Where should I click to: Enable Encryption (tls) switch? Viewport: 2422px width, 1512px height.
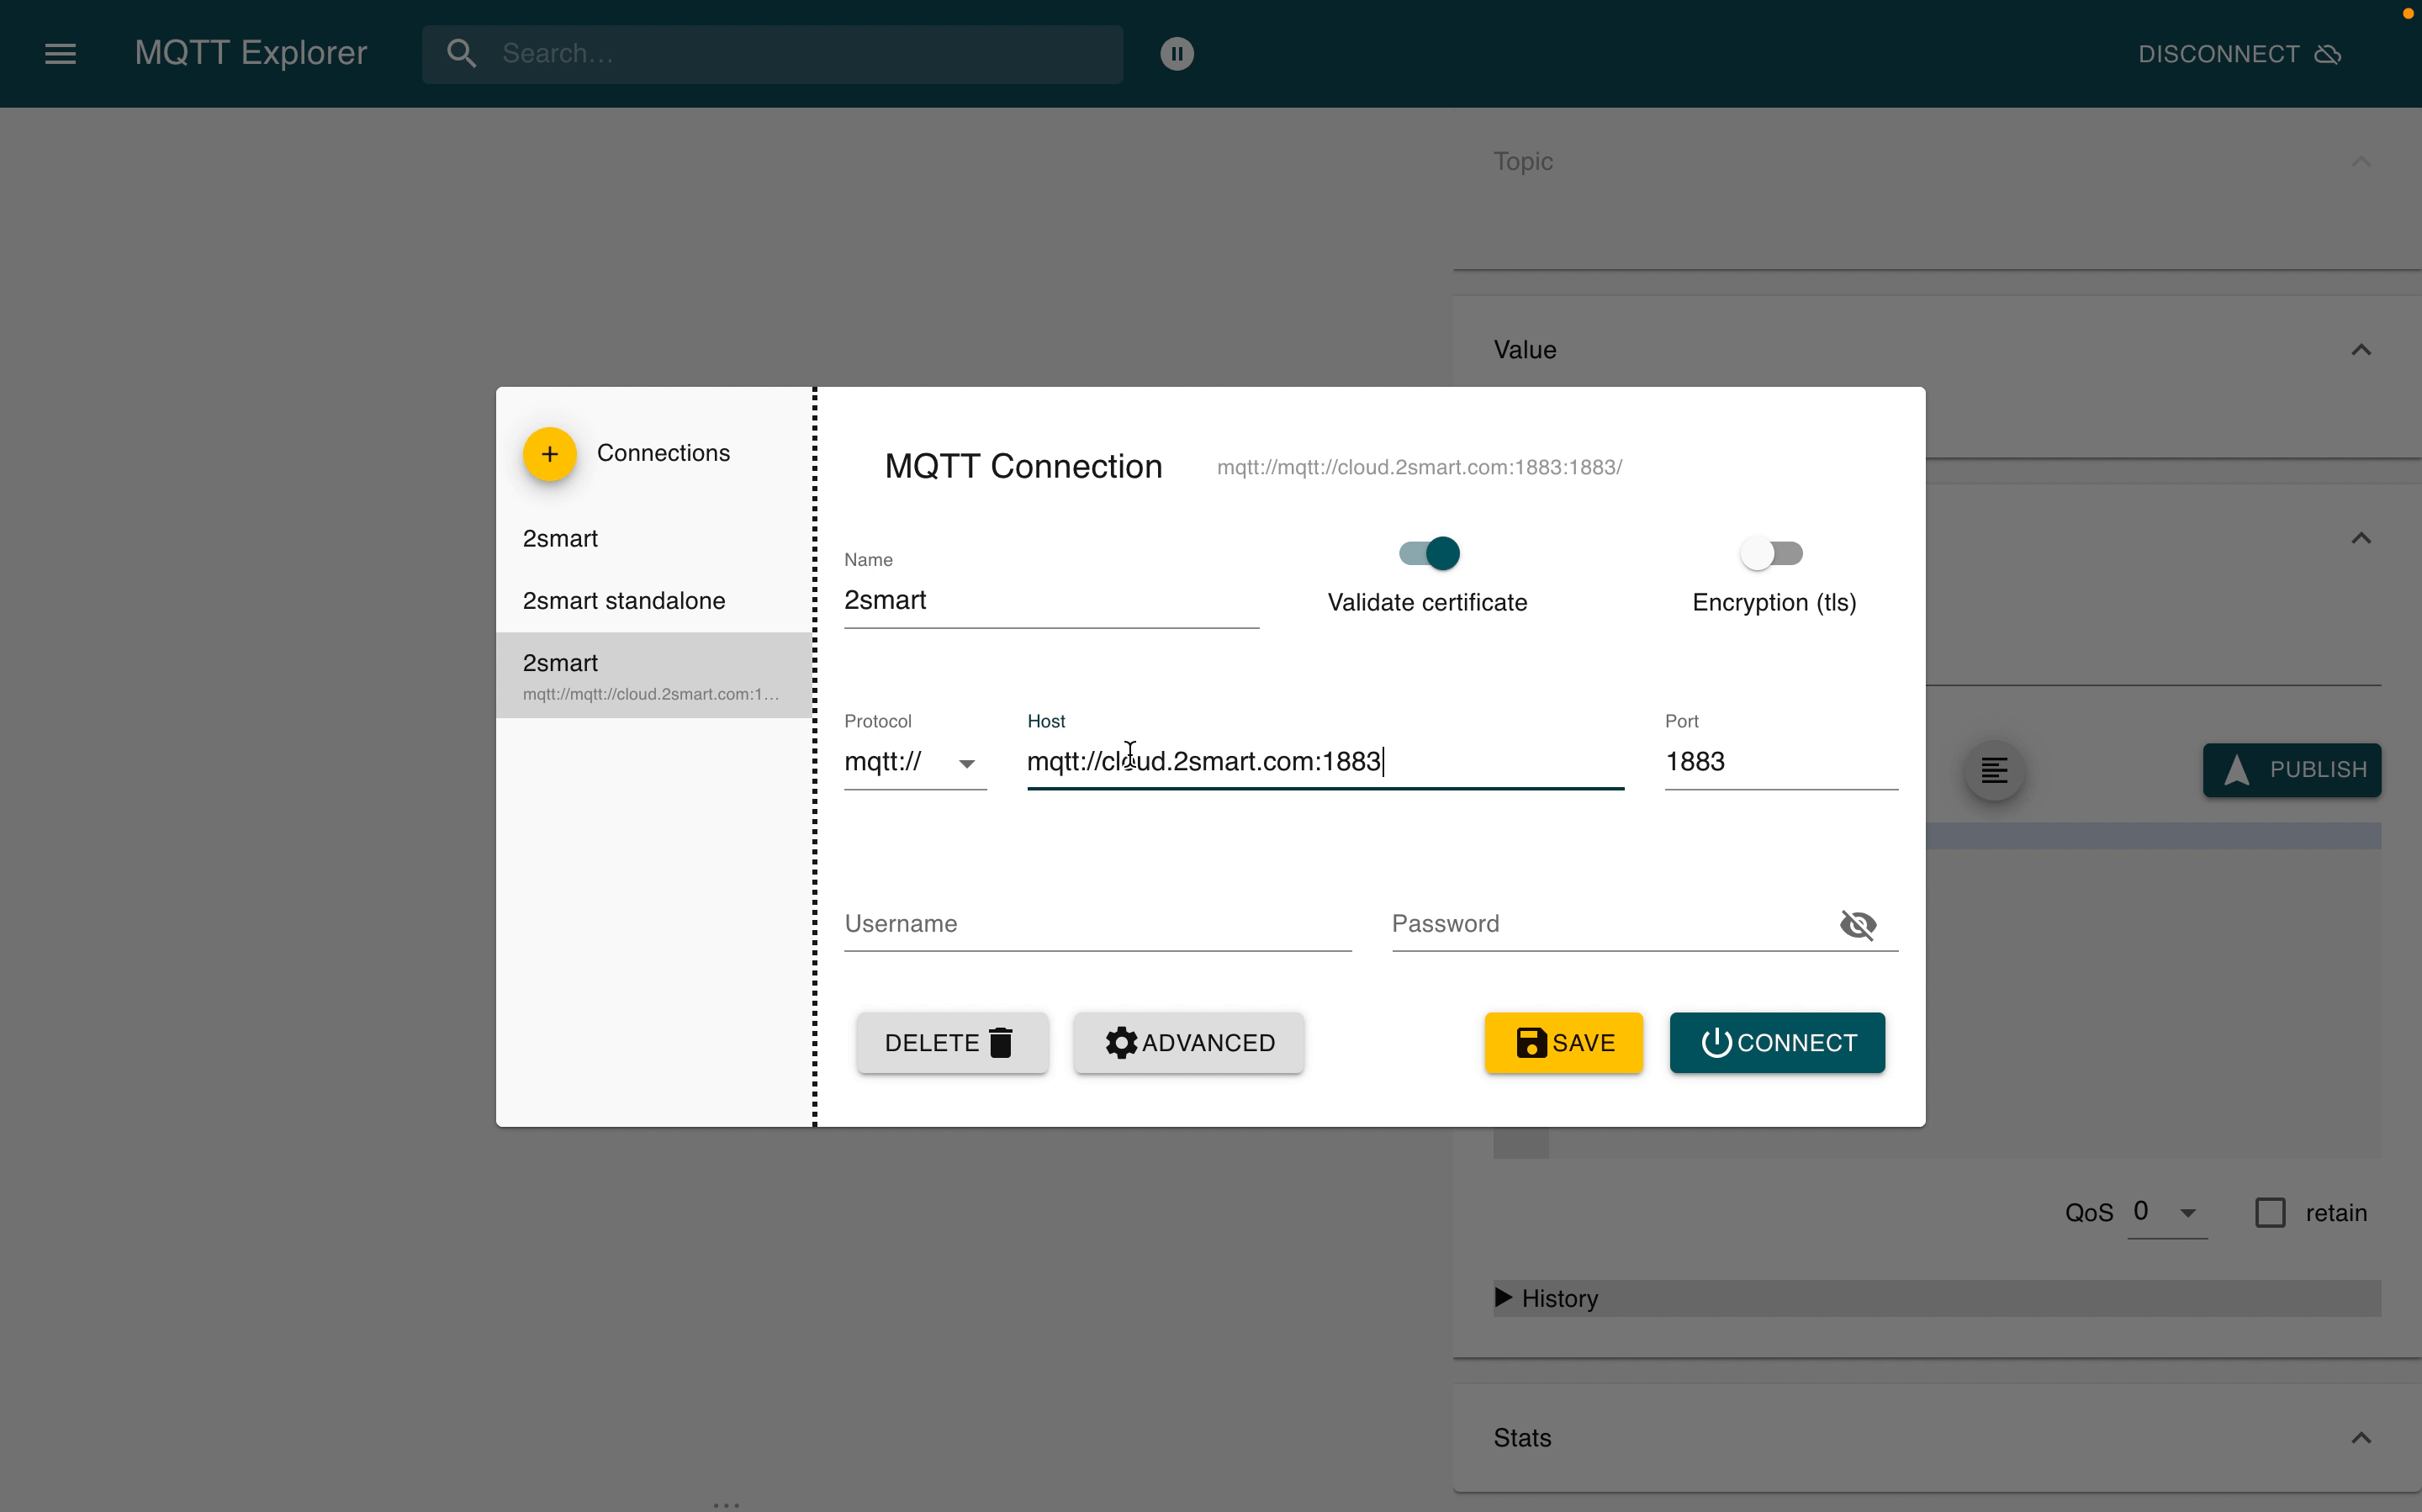pyautogui.click(x=1771, y=553)
